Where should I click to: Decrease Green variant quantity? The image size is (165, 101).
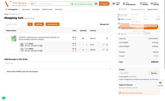pos(80,45)
